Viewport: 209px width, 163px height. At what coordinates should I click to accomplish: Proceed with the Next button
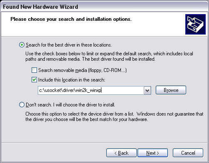point(152,153)
